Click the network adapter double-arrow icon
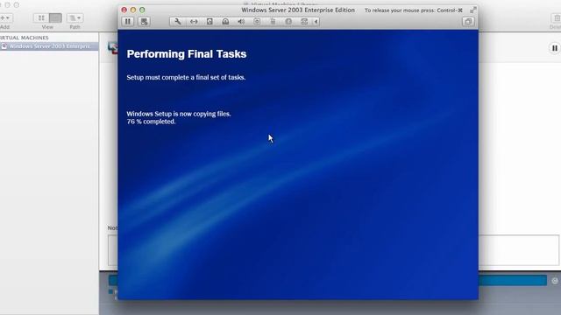The image size is (561, 315). 194,21
